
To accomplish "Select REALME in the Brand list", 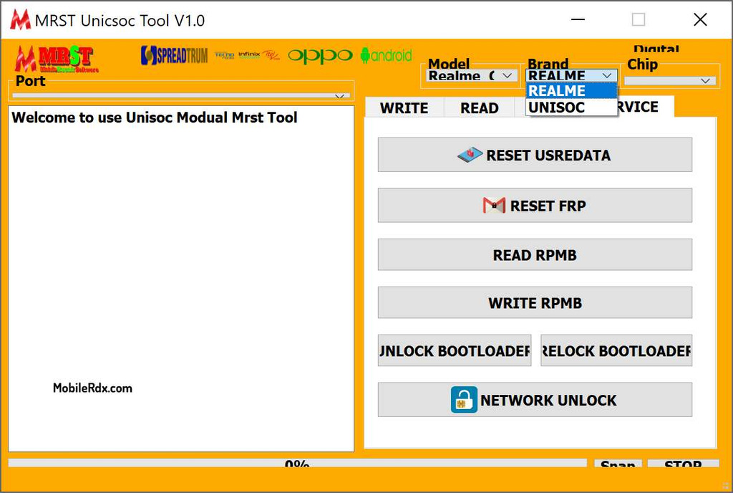I will (x=572, y=91).
